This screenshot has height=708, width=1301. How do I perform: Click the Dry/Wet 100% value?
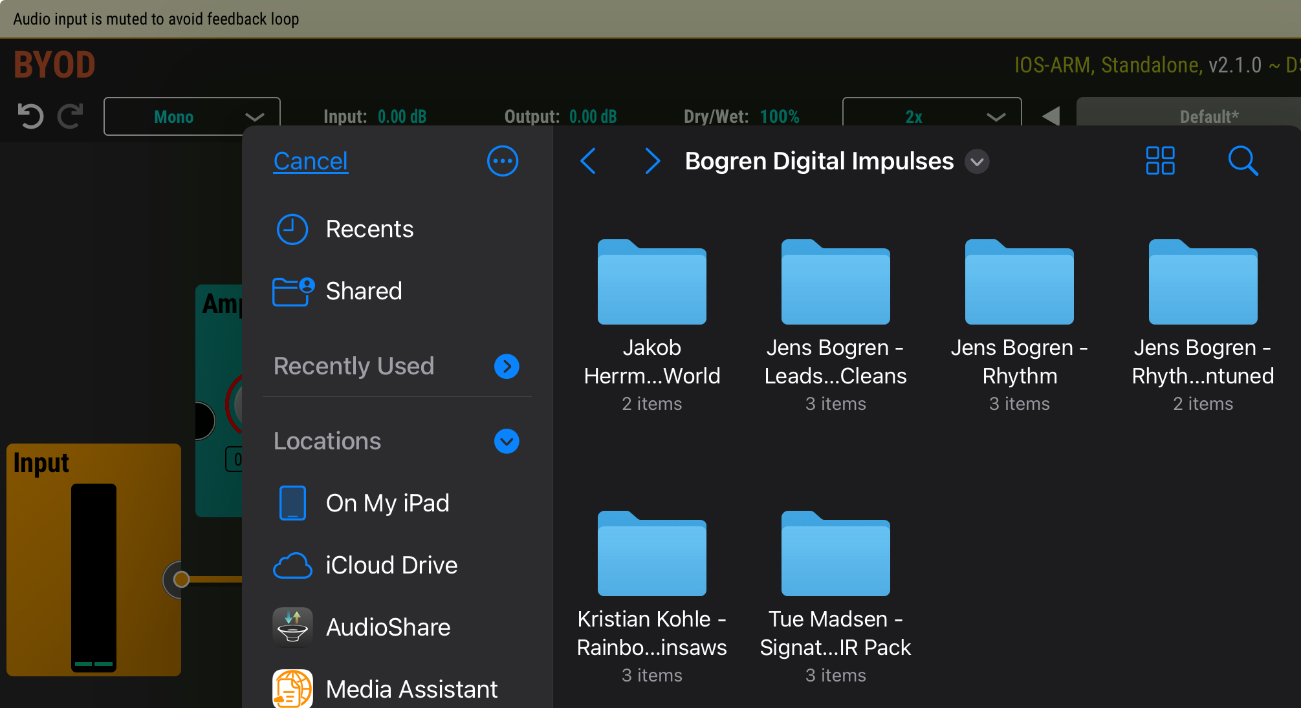pos(780,117)
